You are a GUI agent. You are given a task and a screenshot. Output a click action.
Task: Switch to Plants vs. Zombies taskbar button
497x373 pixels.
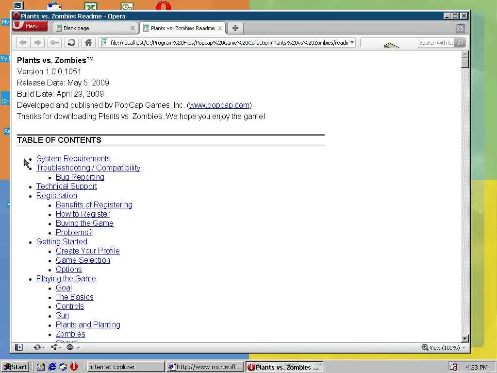284,367
